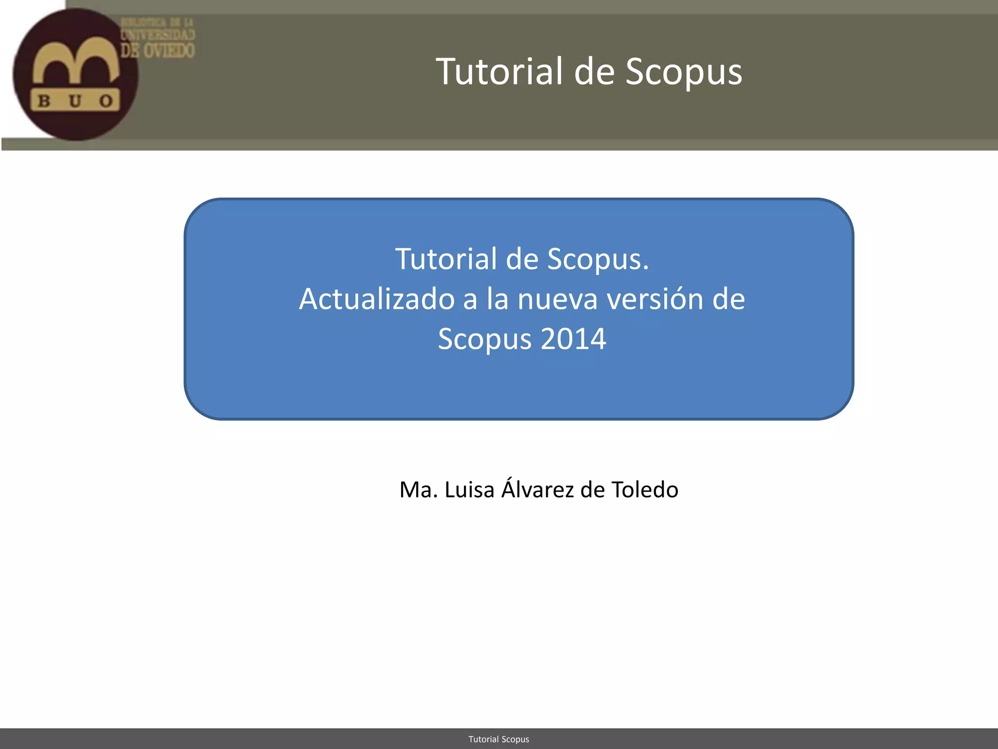Click the 'Tutorial de Scopus.' line in blue box
This screenshot has width=998, height=749.
pos(521,258)
